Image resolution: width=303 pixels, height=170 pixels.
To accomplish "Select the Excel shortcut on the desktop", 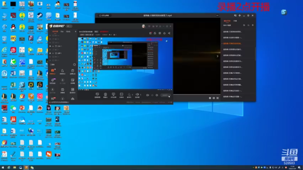I will pos(13,86).
